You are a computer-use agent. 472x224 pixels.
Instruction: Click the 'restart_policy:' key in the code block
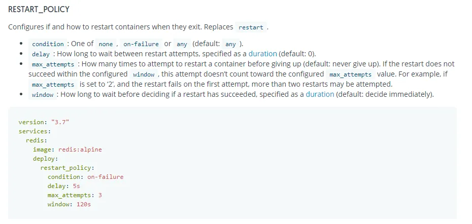point(68,168)
